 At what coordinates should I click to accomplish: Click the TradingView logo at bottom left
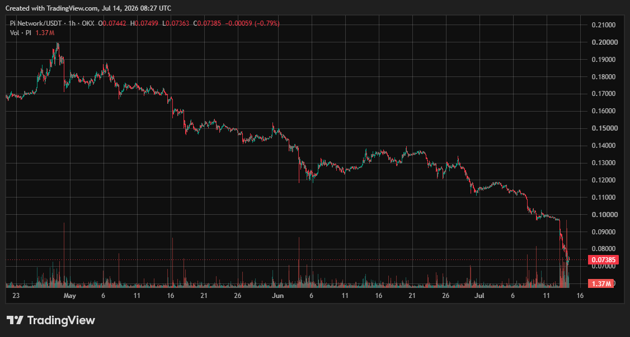point(51,320)
